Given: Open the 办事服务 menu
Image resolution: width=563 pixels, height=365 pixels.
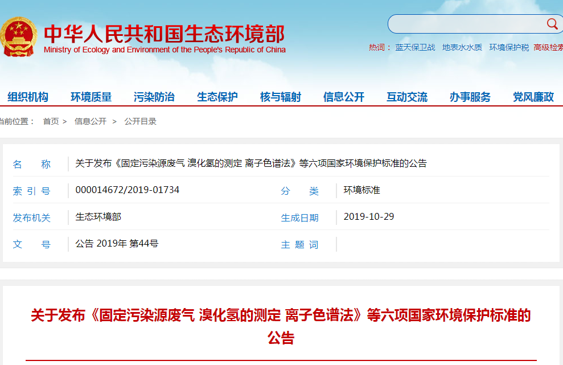Looking at the screenshot, I should tap(470, 97).
